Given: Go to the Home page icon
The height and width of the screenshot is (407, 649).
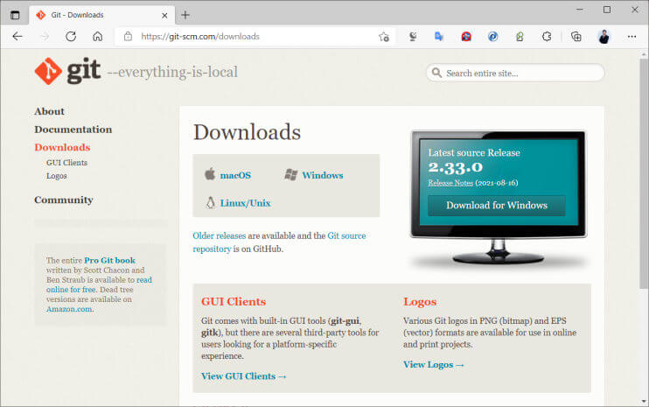Looking at the screenshot, I should pyautogui.click(x=98, y=37).
